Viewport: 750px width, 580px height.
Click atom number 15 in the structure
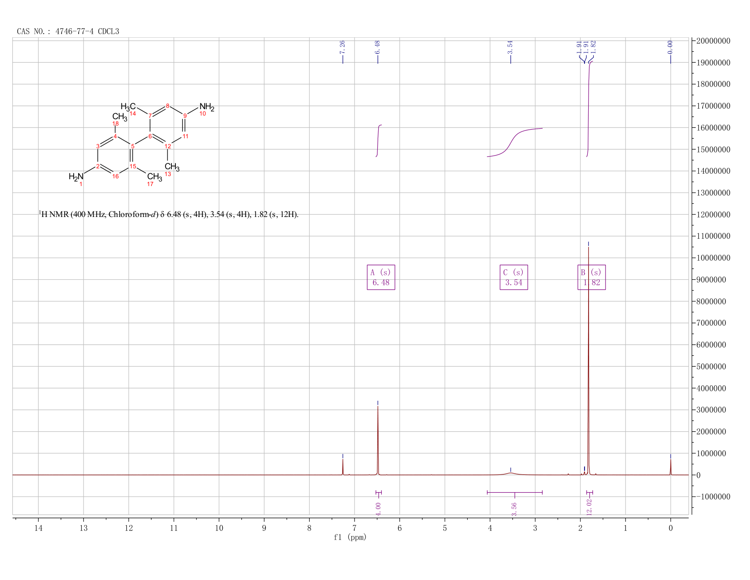[133, 166]
